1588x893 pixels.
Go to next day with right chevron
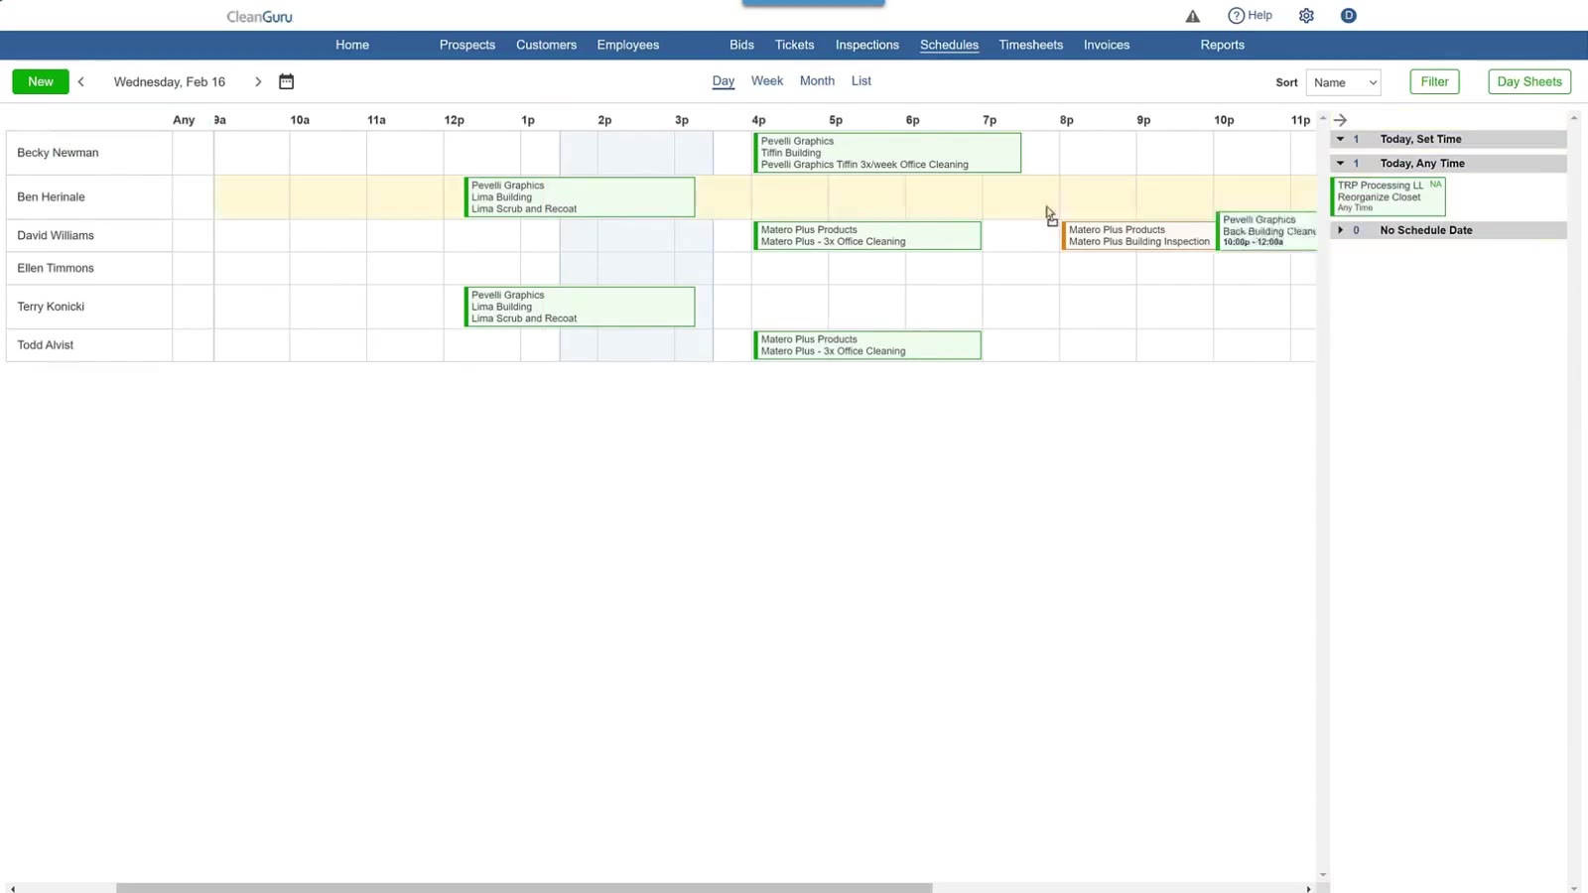point(258,82)
